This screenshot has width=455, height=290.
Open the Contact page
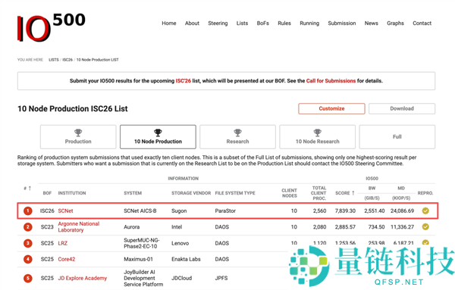tap(422, 23)
